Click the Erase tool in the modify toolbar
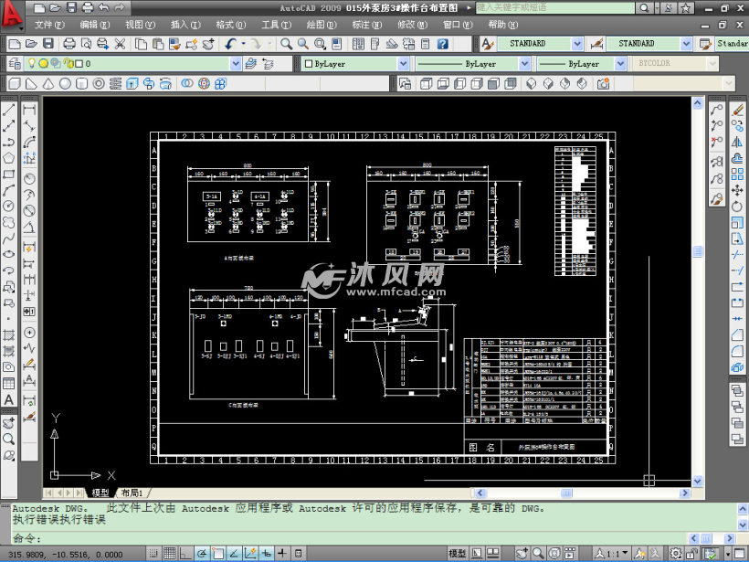Screen dimensions: 749x562 [x=738, y=109]
